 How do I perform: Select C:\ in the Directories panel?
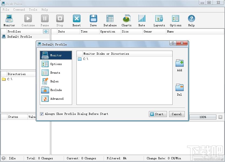[x=10, y=79]
